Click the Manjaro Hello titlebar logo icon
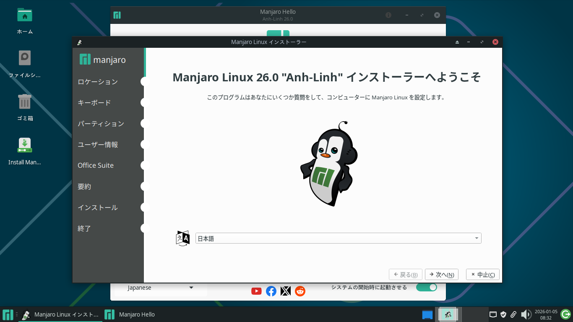Viewport: 573px width, 322px height. click(x=117, y=15)
